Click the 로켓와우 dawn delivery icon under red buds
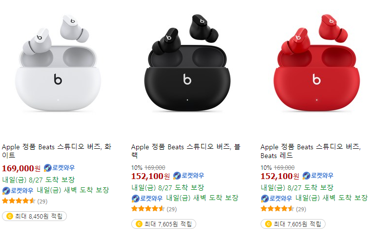The width and height of the screenshot is (369, 241). click(265, 199)
